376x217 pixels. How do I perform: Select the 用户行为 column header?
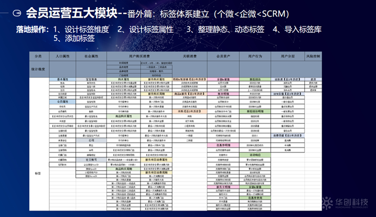[255, 56]
